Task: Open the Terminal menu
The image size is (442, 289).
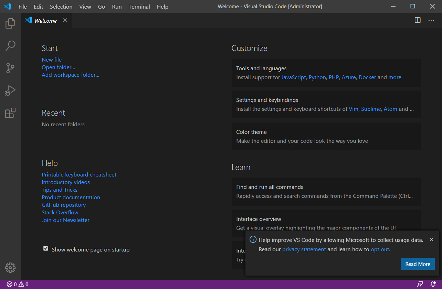Action: (139, 7)
